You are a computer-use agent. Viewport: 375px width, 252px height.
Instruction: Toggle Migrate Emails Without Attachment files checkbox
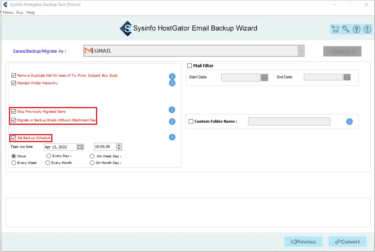(x=14, y=120)
